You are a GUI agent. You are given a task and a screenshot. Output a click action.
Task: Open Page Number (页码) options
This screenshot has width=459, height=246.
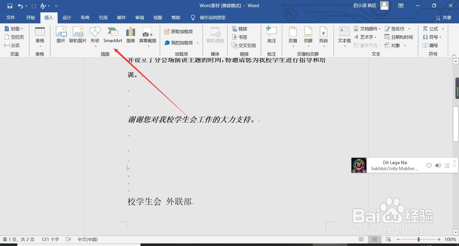tap(324, 37)
